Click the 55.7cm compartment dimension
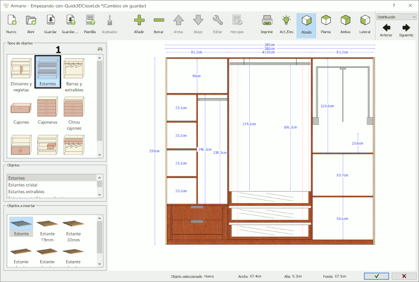Screen dimensions: 419x282 tap(342, 175)
